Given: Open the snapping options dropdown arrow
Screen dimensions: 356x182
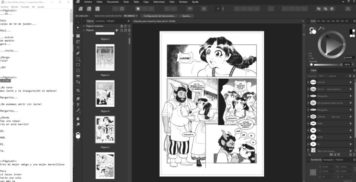Looking at the screenshot, I should coord(223,9).
